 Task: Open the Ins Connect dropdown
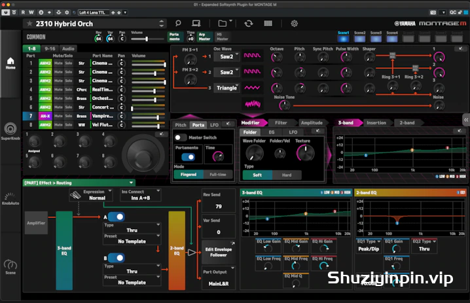click(140, 195)
